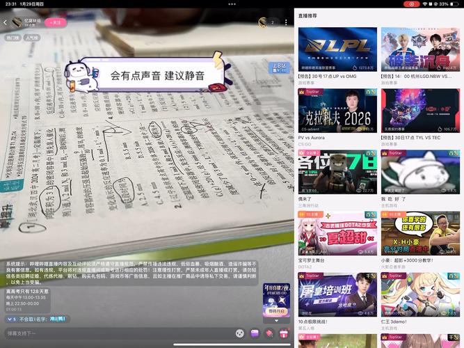This screenshot has width=464, height=348.
Task: Open the 我吃好了 stream title
Action: point(393,199)
